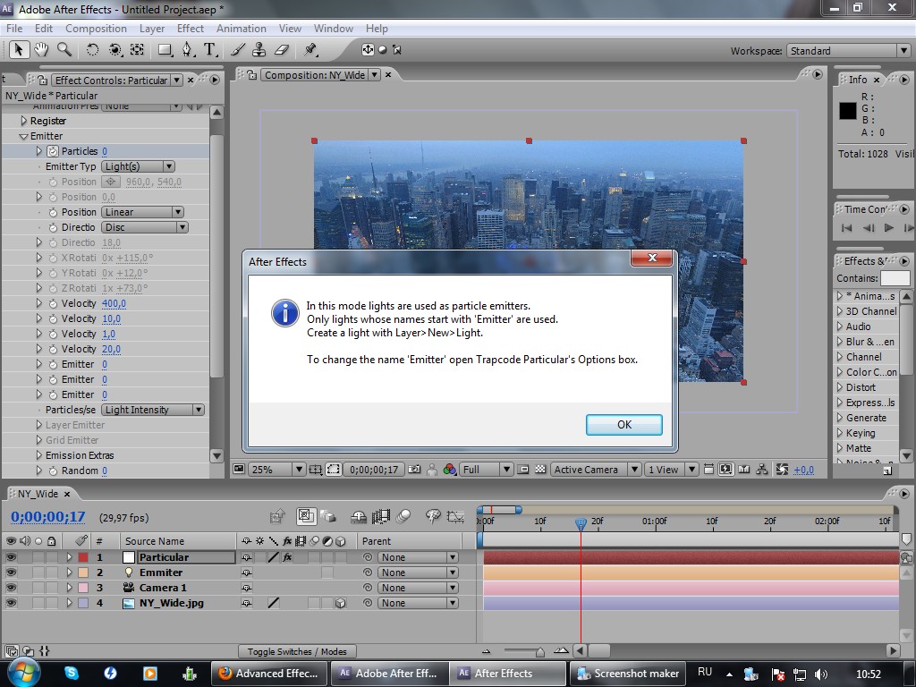Click the Velocity 400,0 value
916x687 pixels.
click(x=114, y=303)
